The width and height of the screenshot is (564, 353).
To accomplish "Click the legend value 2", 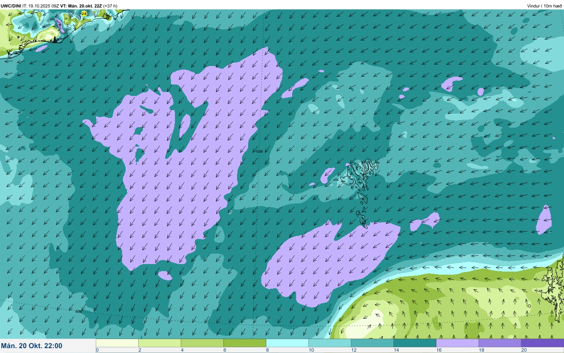I will (139, 350).
